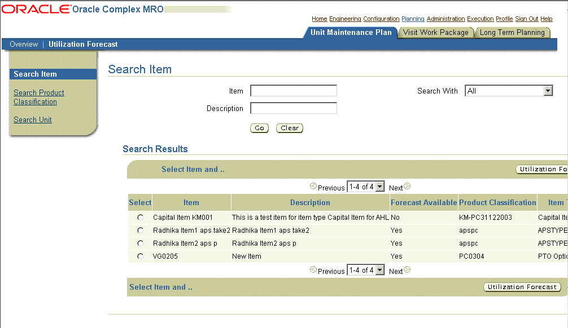Switch to Long Term Planning tab

(x=512, y=33)
